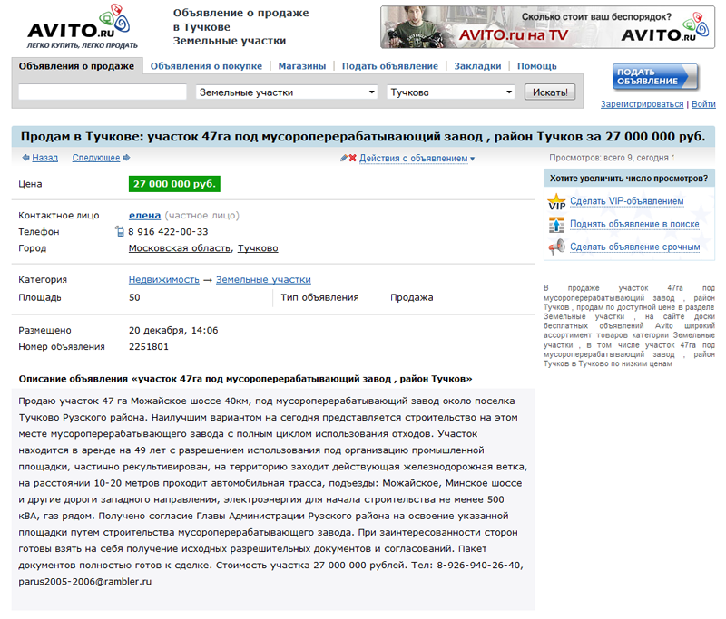Open the Магазины tab
Viewport: 726px width, 619px height.
(x=302, y=66)
